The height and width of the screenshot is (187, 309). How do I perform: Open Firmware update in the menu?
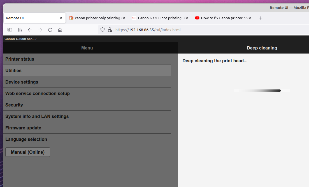tap(23, 128)
